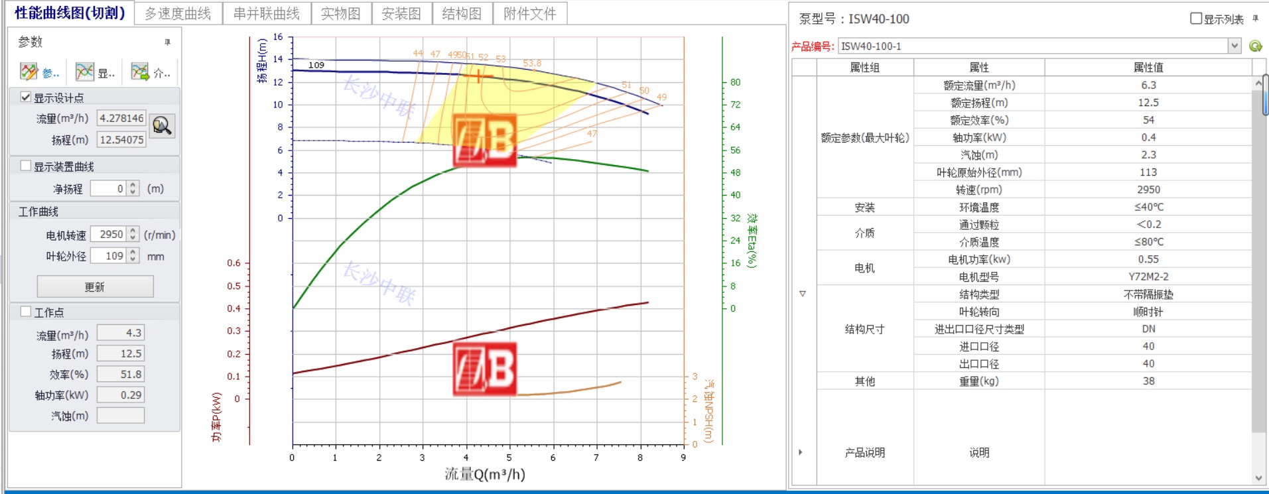Click the 重量(kg) property cell
The width and height of the screenshot is (1269, 494).
tap(979, 381)
